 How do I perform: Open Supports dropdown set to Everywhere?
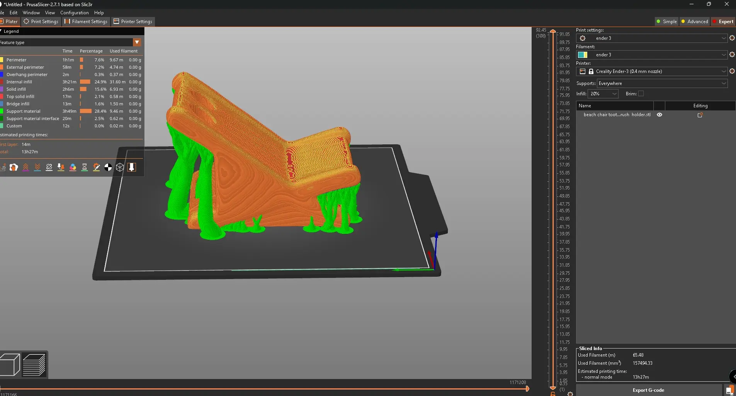[662, 83]
